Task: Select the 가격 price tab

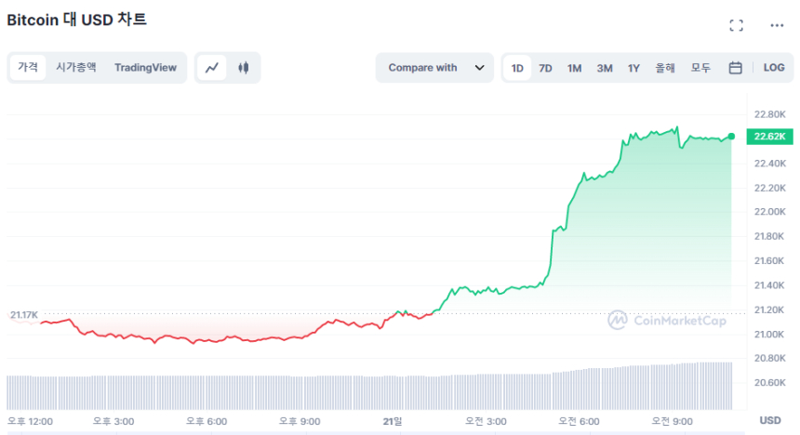Action: 28,67
